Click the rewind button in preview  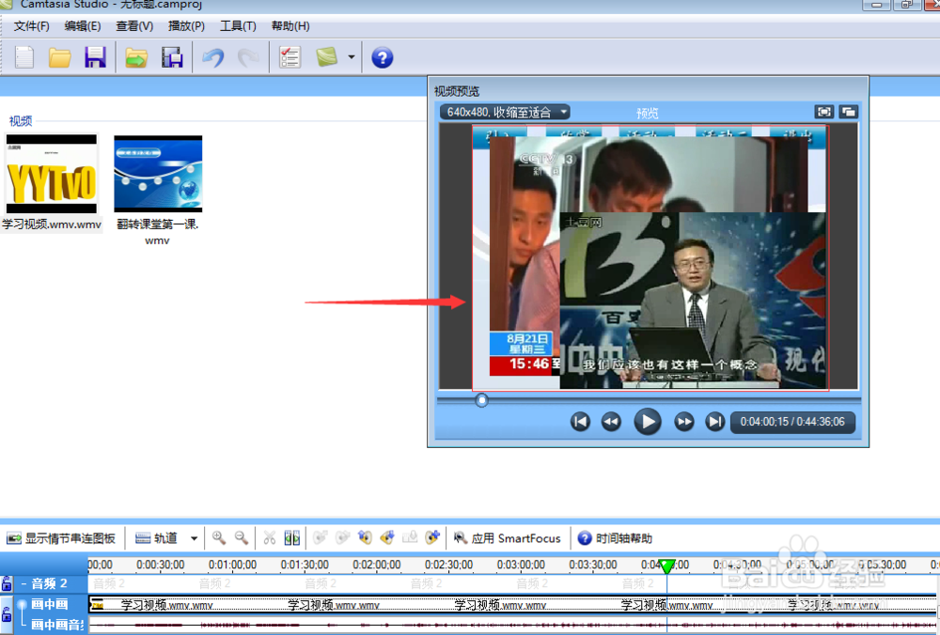[611, 422]
